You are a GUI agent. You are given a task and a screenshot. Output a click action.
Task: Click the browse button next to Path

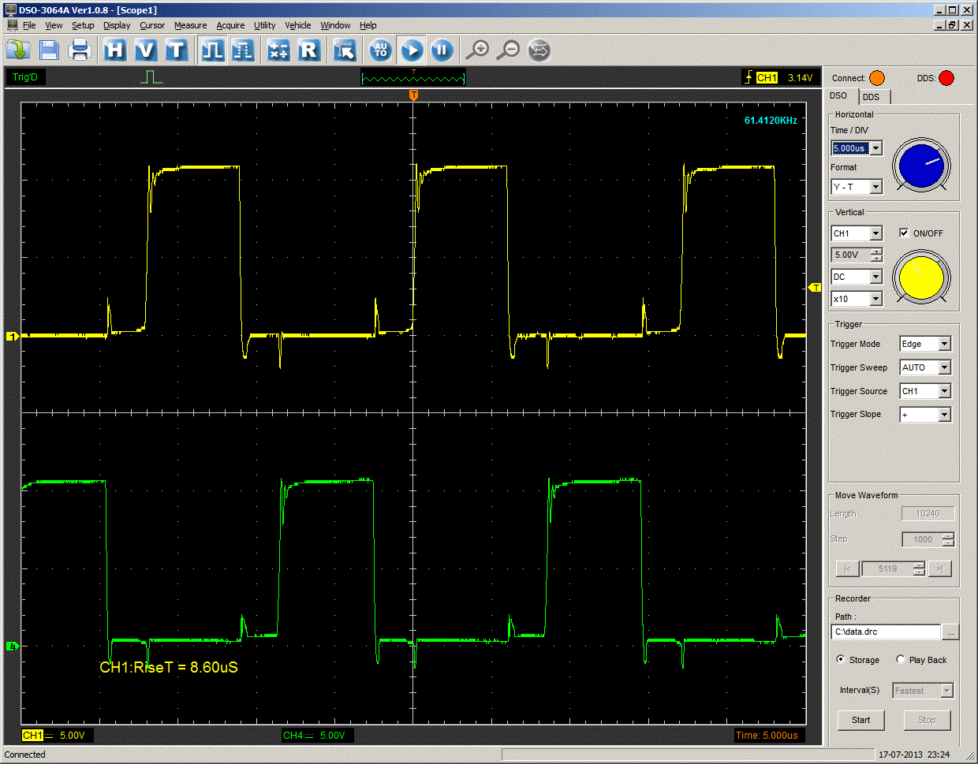pyautogui.click(x=950, y=632)
